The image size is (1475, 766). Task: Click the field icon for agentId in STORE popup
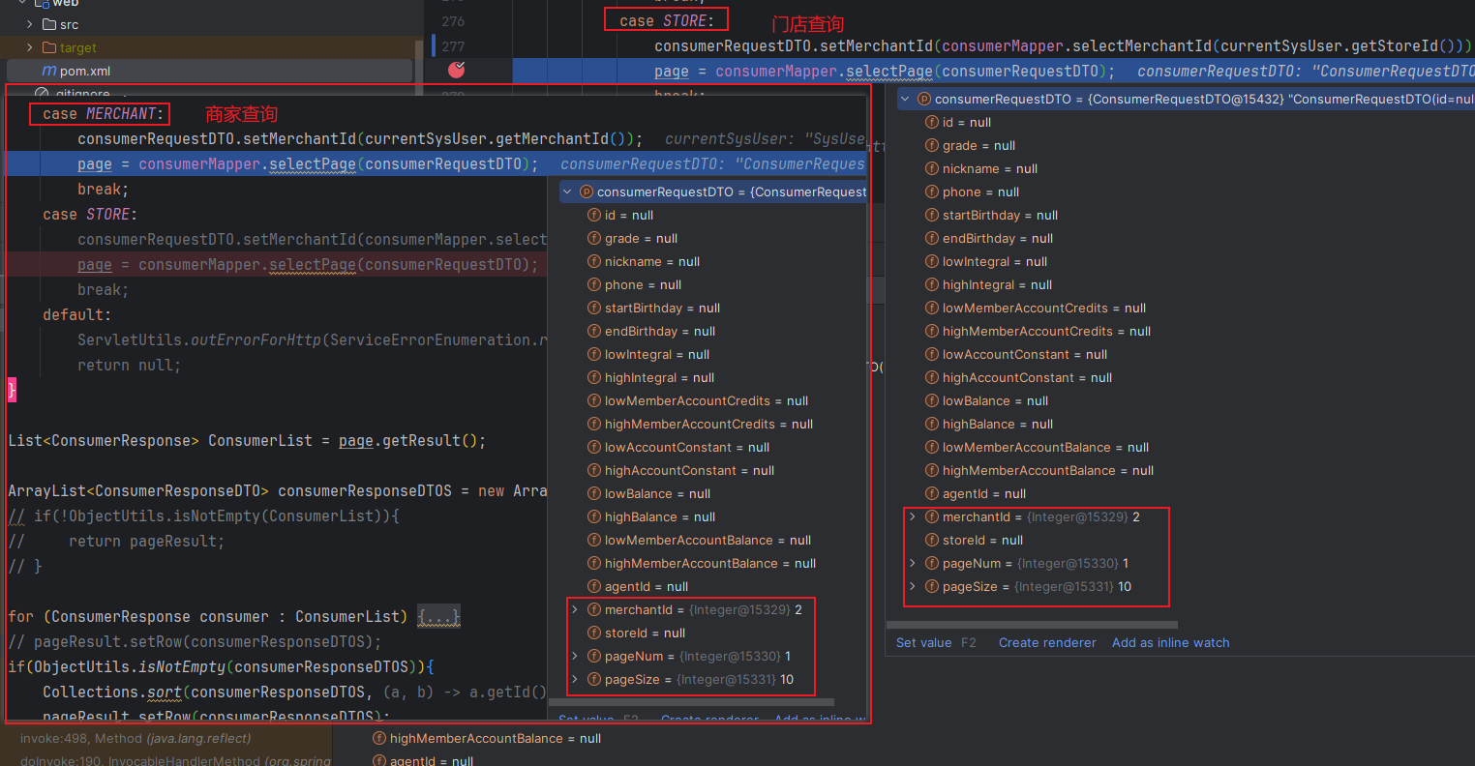(933, 493)
